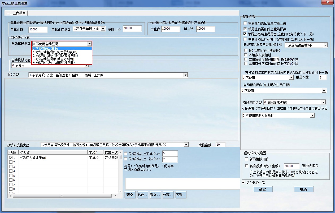Click the 分享 button

168,195
